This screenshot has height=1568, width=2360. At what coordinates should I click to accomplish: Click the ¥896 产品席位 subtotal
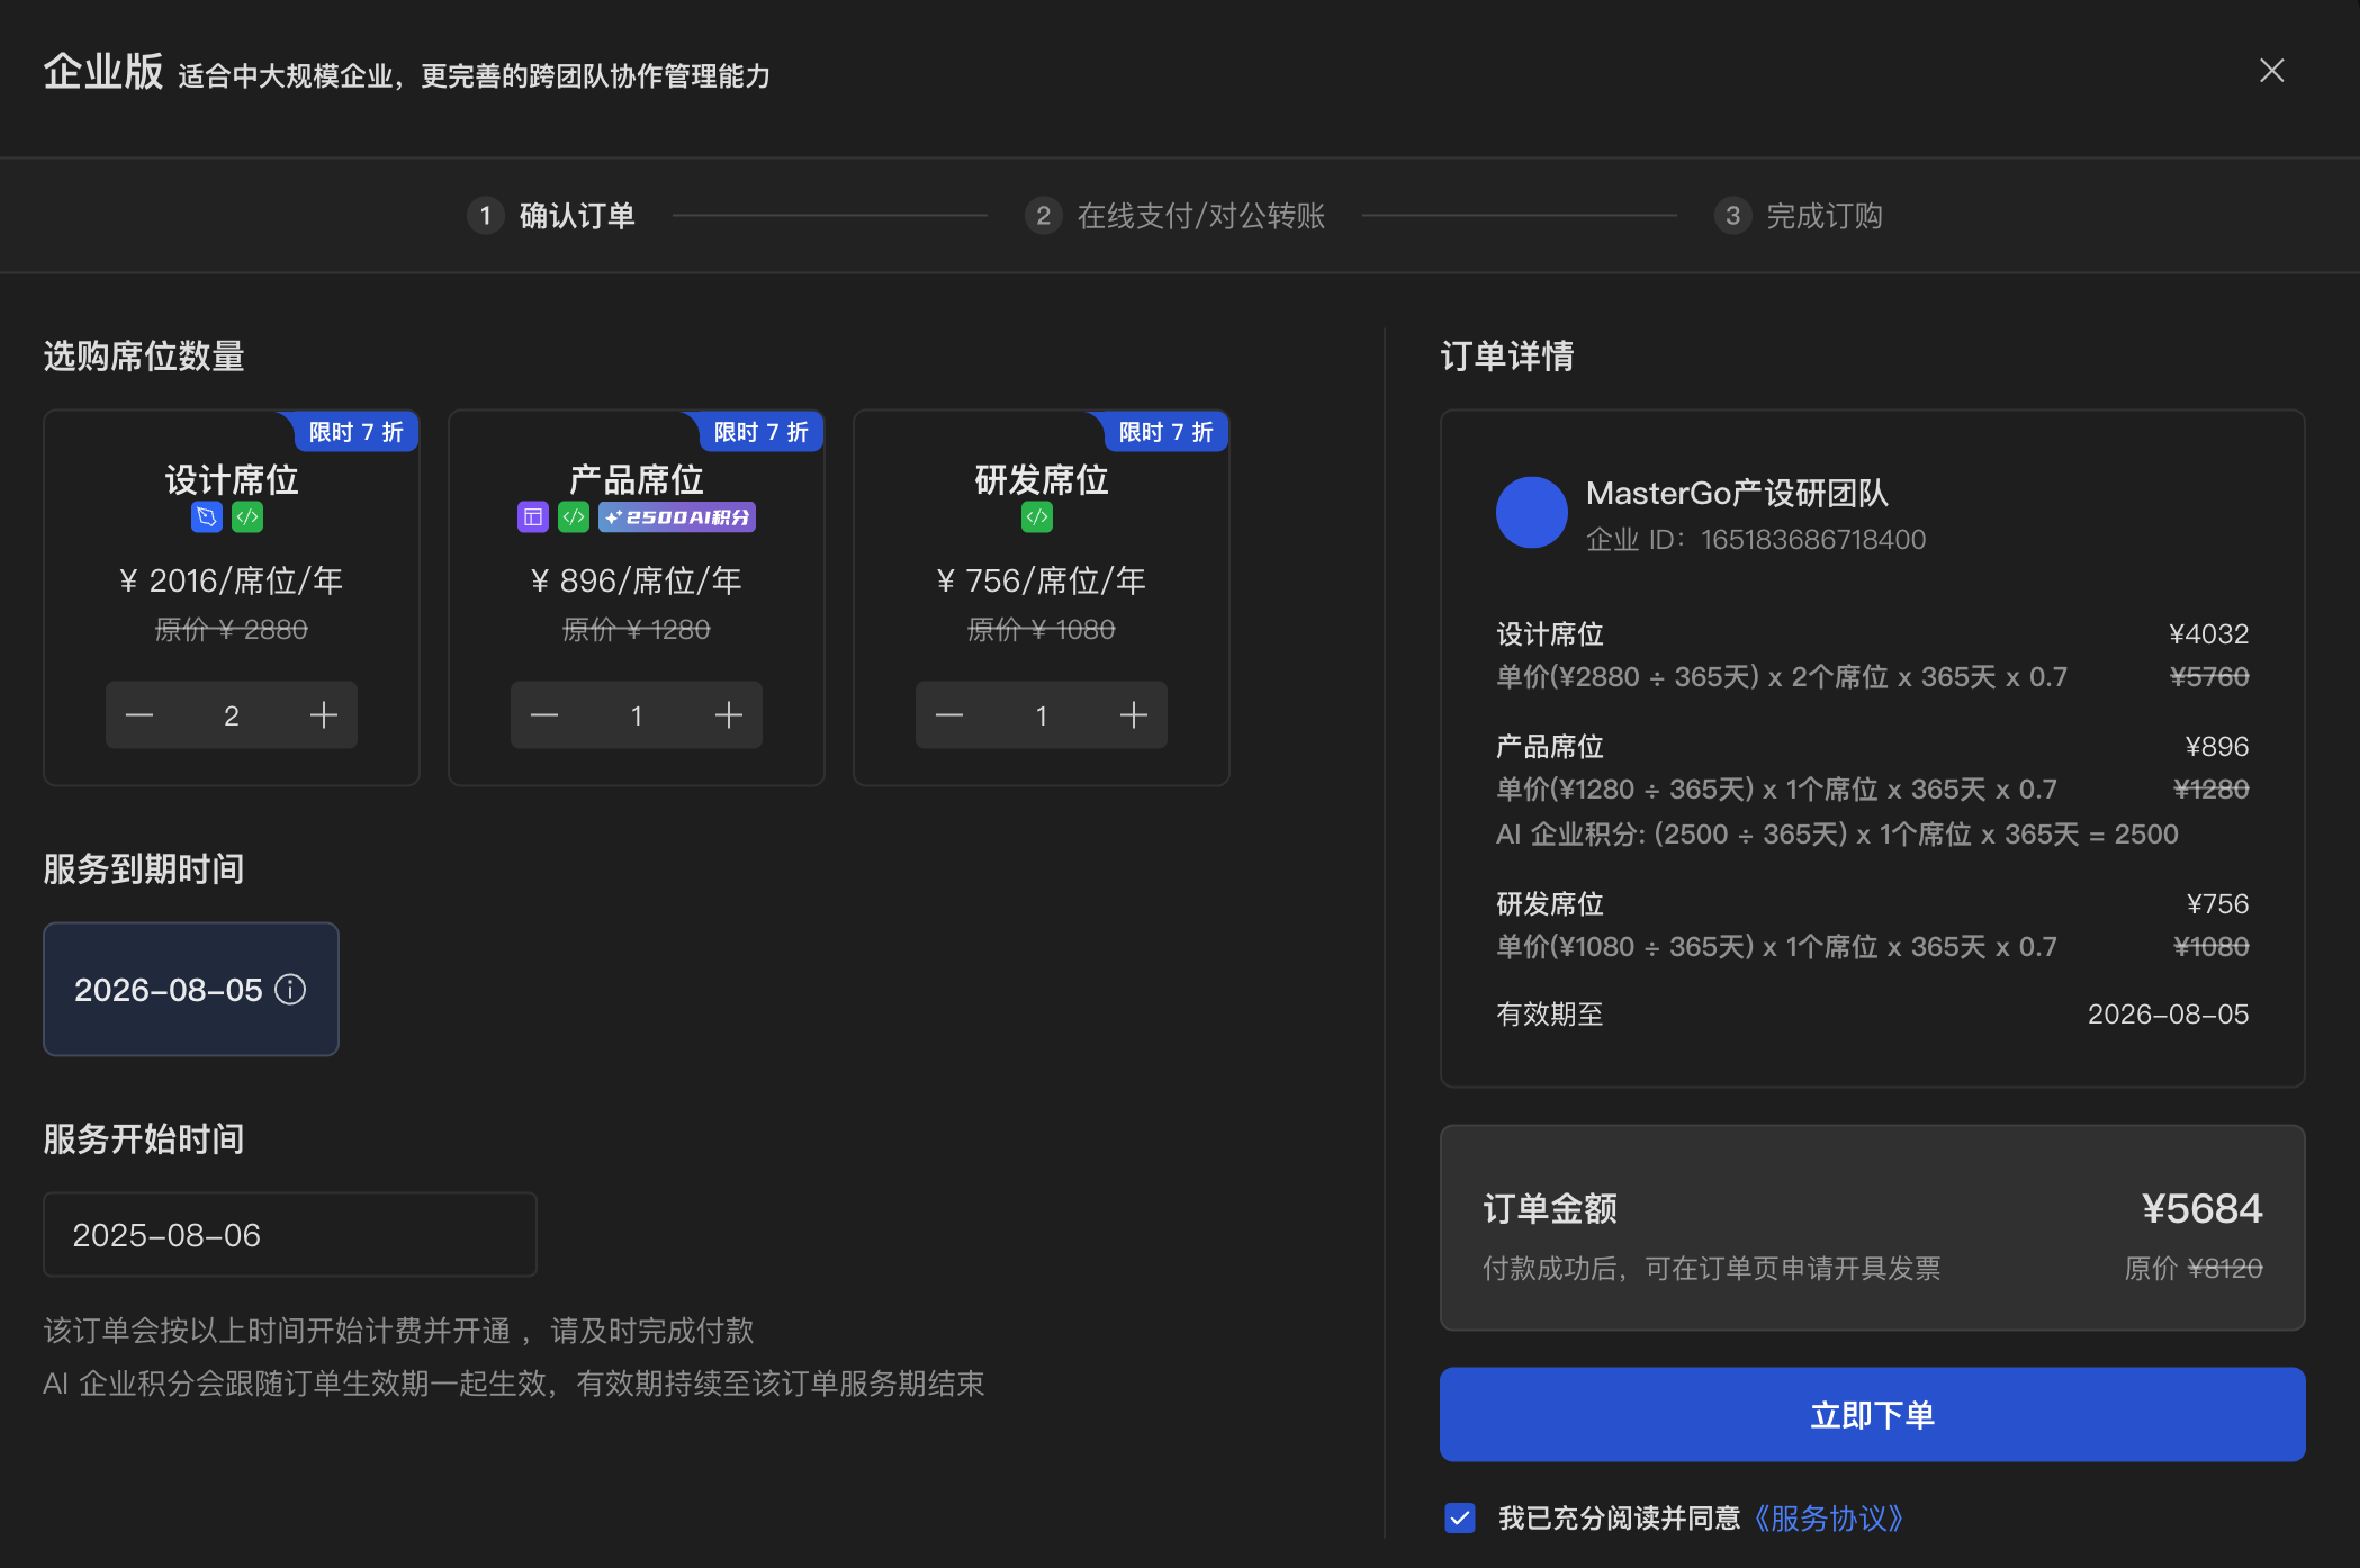tap(2217, 746)
